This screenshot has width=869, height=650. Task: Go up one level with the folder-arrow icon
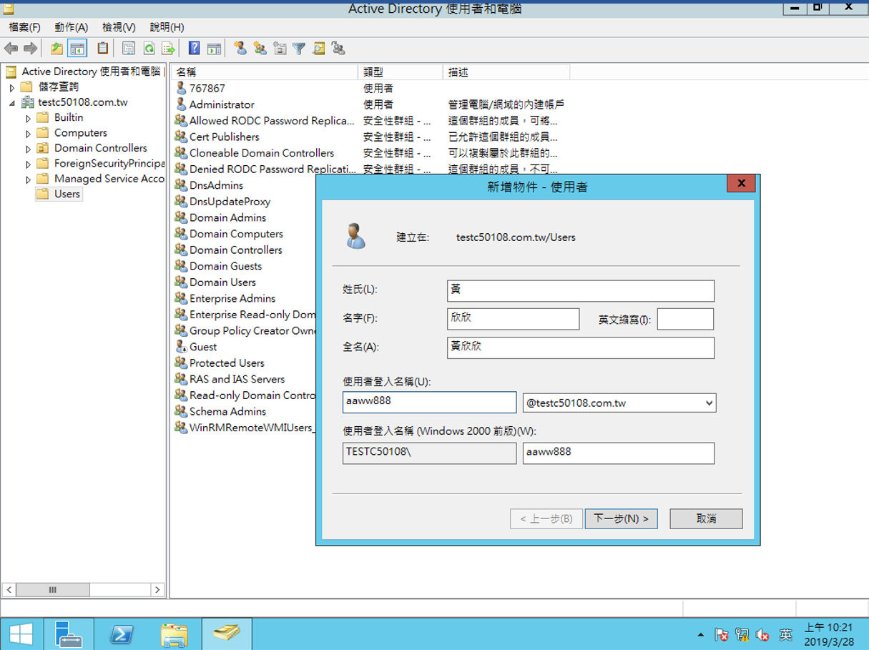click(57, 49)
